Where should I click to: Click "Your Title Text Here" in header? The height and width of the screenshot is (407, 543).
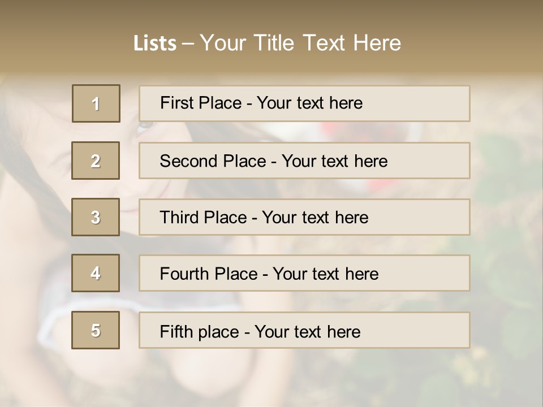[x=300, y=43]
